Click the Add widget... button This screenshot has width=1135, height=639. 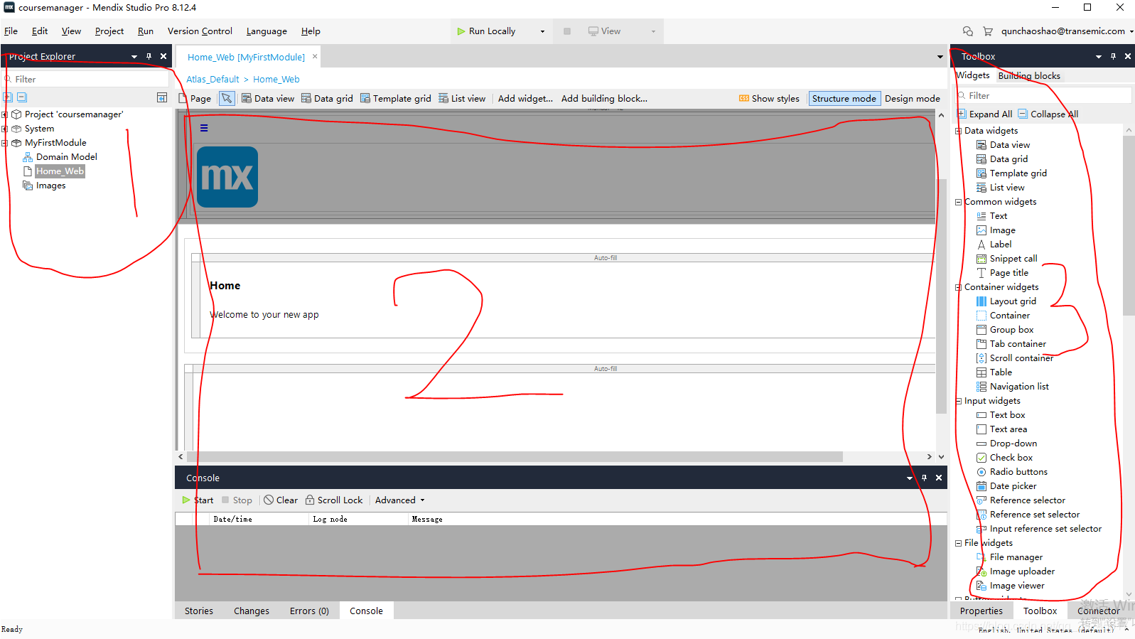coord(525,99)
